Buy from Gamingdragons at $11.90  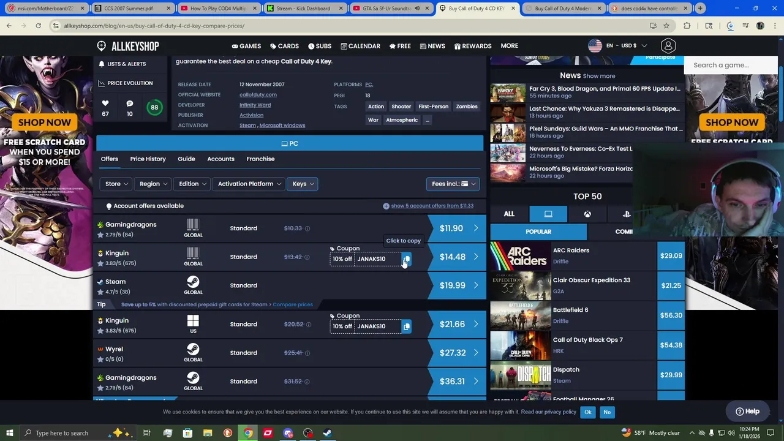(x=456, y=228)
